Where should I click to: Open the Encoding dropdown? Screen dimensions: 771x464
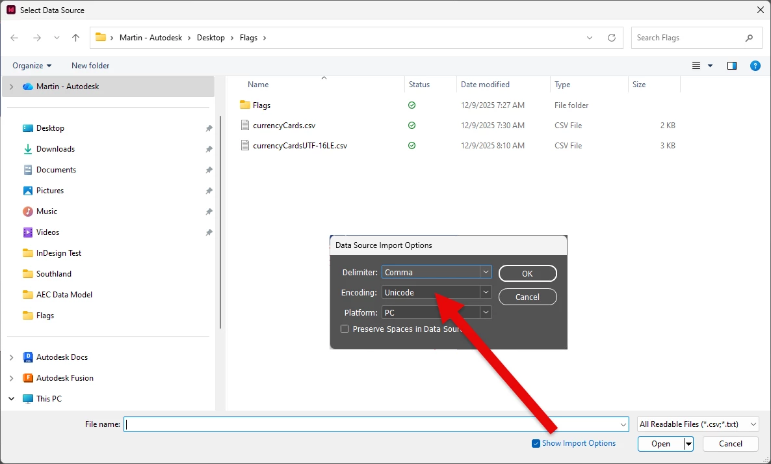pos(437,292)
